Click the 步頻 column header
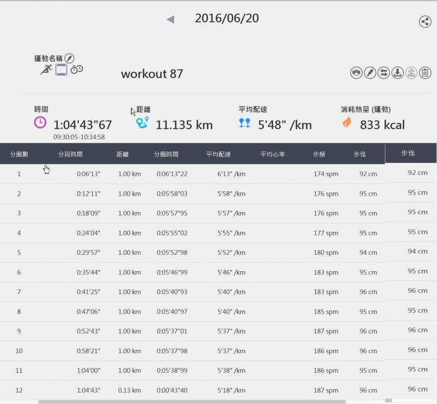 click(319, 154)
